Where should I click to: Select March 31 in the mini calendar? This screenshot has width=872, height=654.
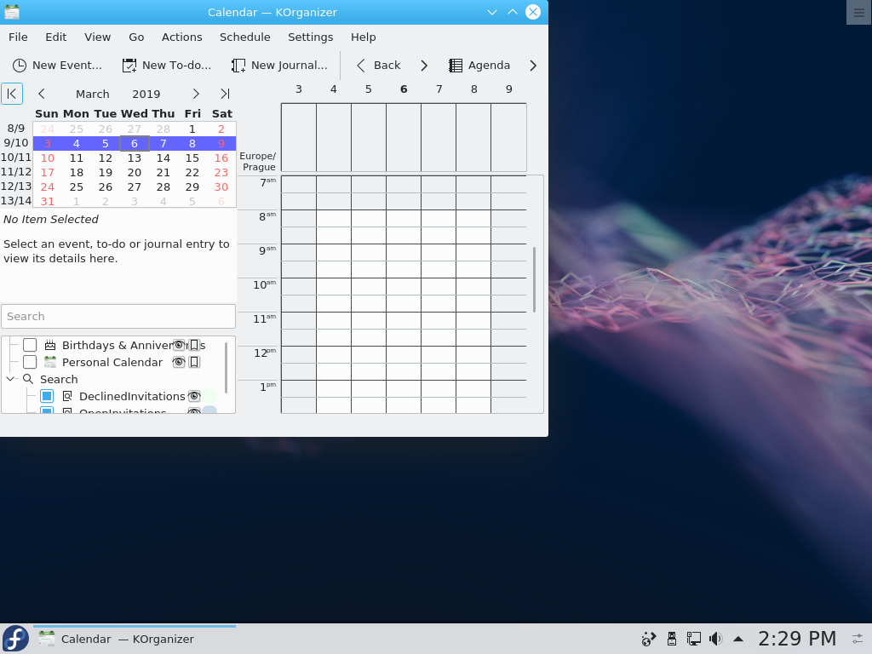[48, 201]
